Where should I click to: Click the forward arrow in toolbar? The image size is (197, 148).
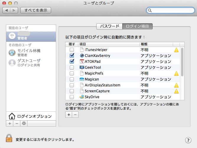pyautogui.click(x=14, y=10)
